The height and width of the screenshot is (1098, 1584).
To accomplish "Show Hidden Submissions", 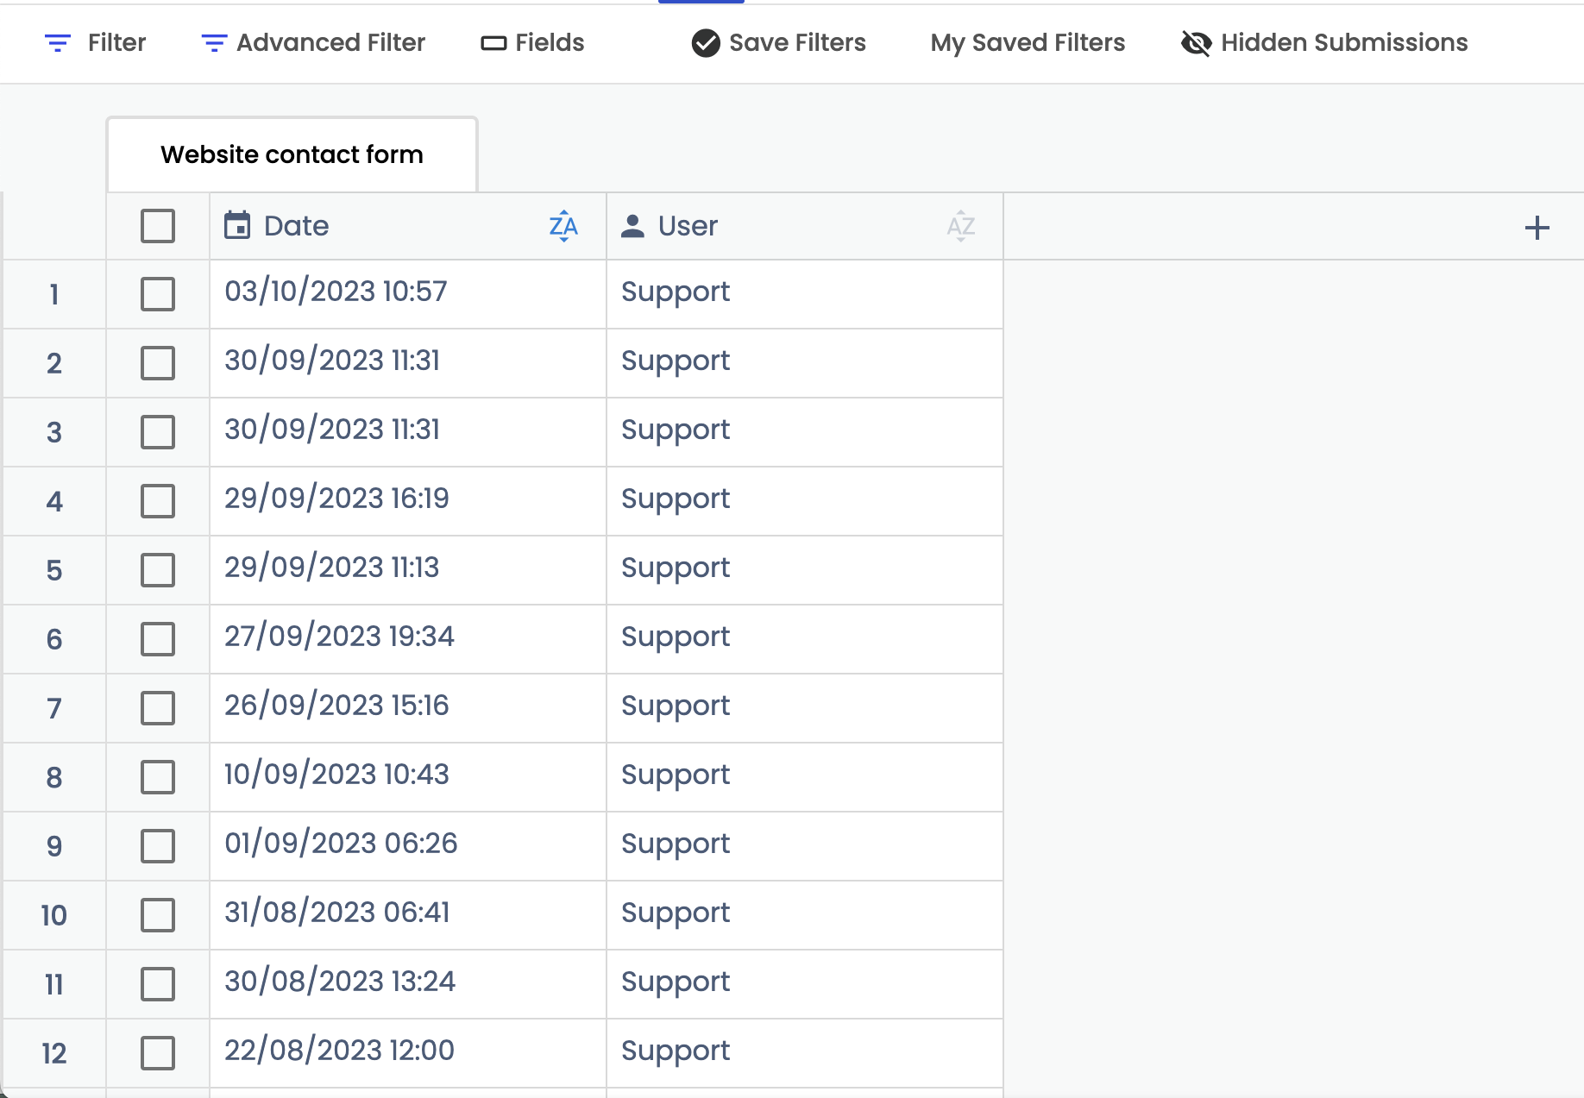I will pyautogui.click(x=1324, y=42).
